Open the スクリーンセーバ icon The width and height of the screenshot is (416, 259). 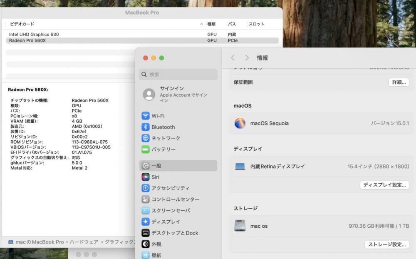click(x=145, y=210)
